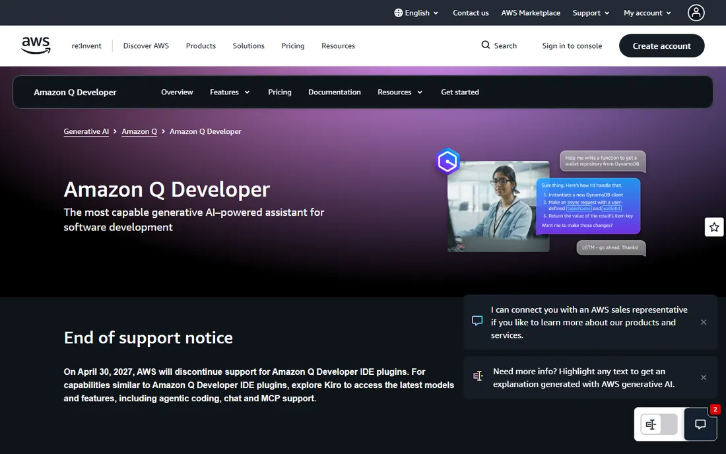Open the Documentation tab
This screenshot has height=454, width=726.
pyautogui.click(x=335, y=92)
